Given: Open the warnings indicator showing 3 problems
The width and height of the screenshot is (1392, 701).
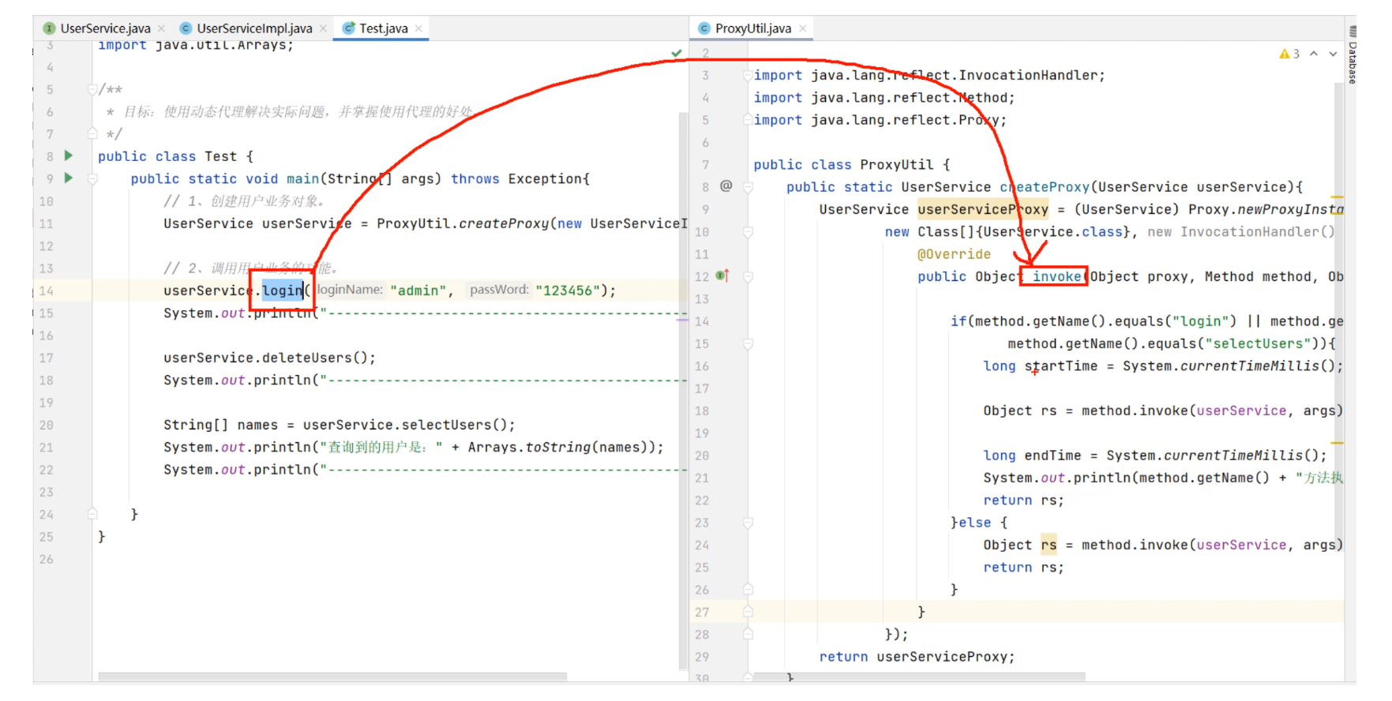Looking at the screenshot, I should point(1289,54).
